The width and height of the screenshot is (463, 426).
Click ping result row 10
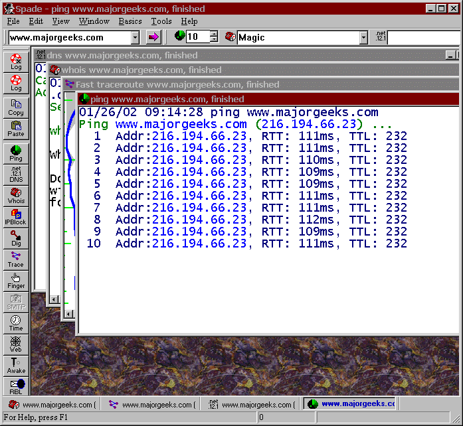click(x=247, y=244)
